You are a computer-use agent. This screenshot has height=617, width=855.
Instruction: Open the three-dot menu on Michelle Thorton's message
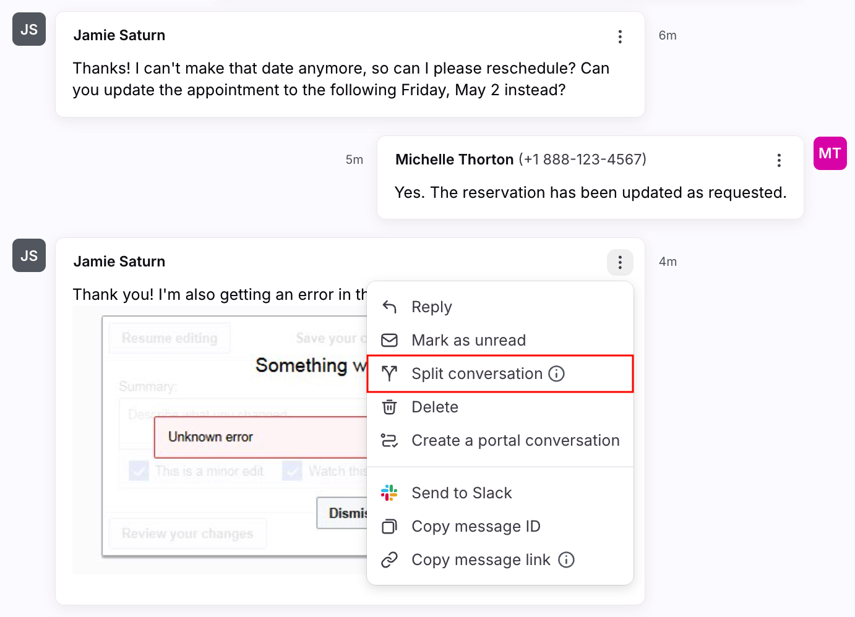(778, 161)
